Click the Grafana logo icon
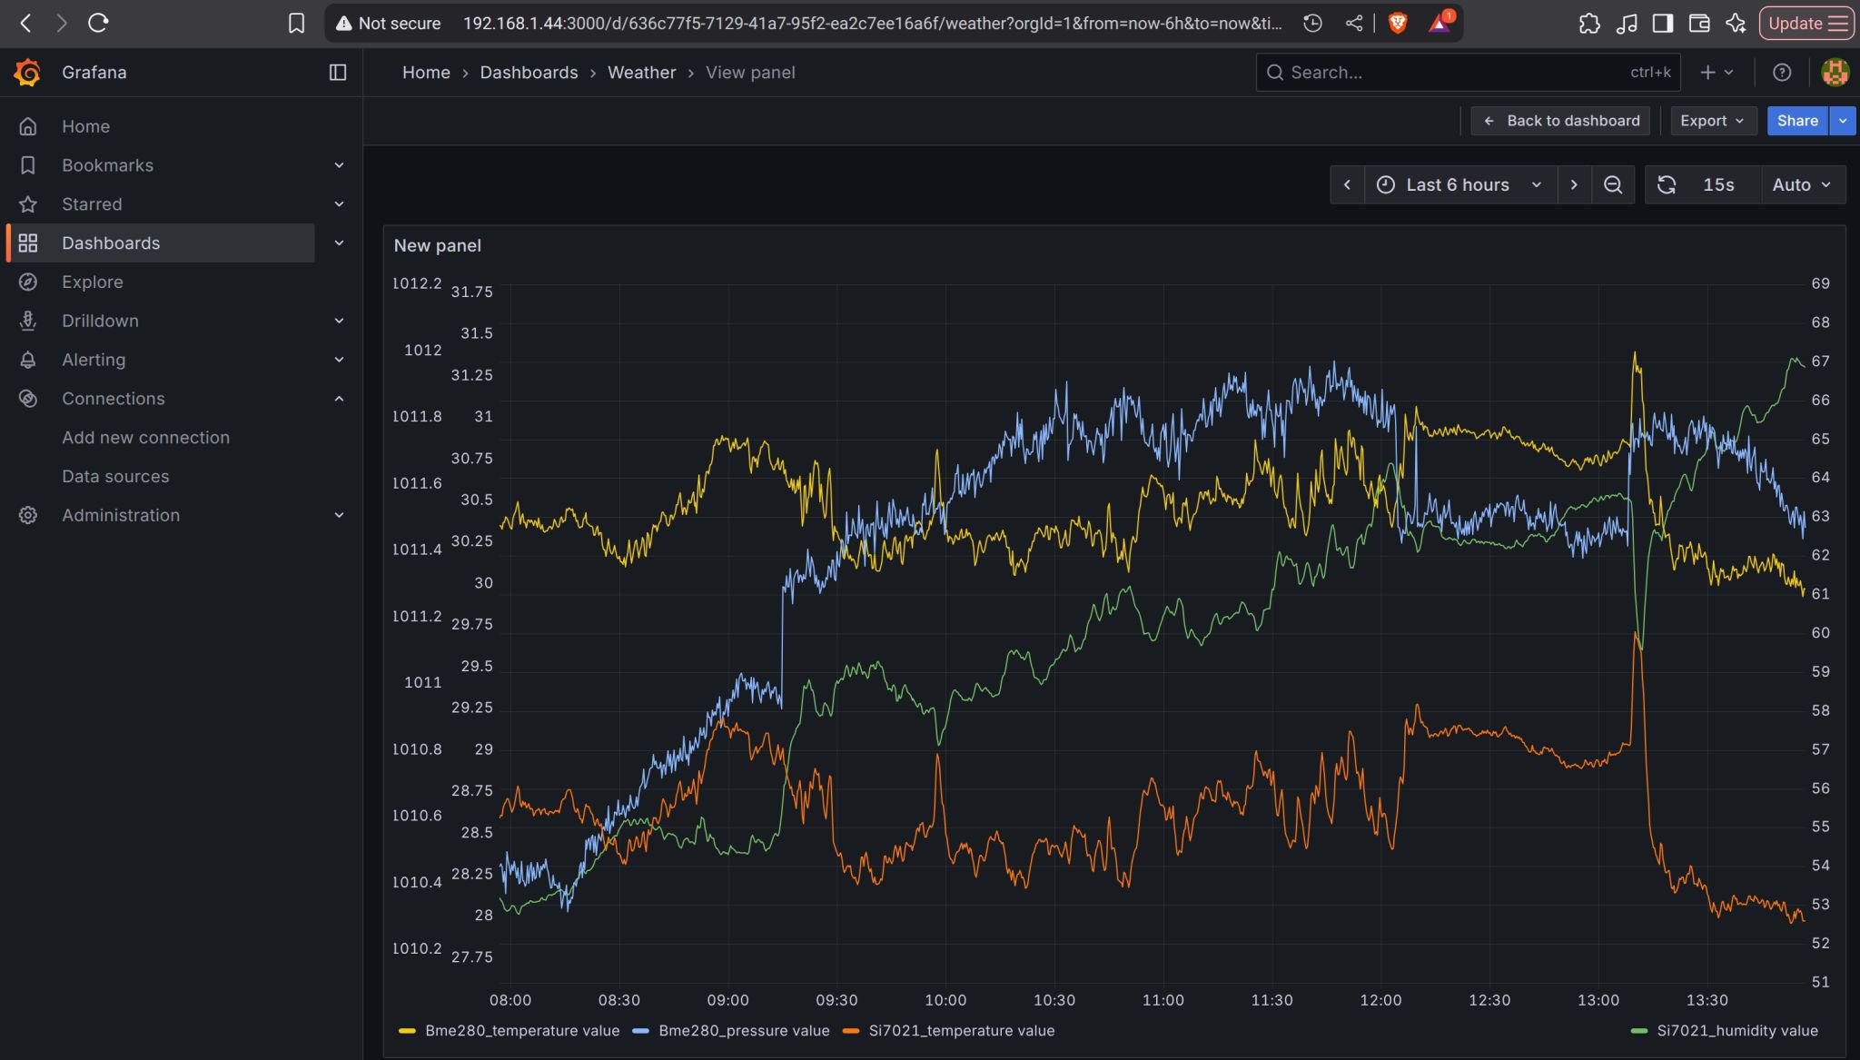 pyautogui.click(x=27, y=72)
